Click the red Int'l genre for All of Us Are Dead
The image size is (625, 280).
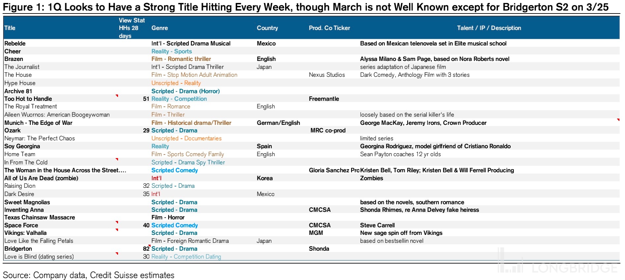click(x=156, y=178)
